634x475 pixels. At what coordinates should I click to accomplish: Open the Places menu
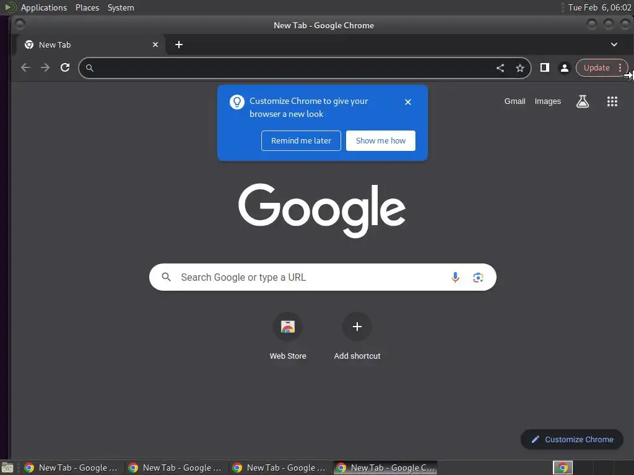pos(87,7)
